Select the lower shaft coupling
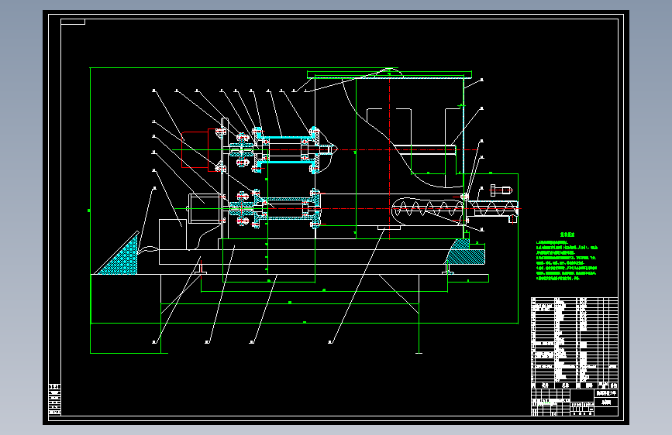 [241, 209]
